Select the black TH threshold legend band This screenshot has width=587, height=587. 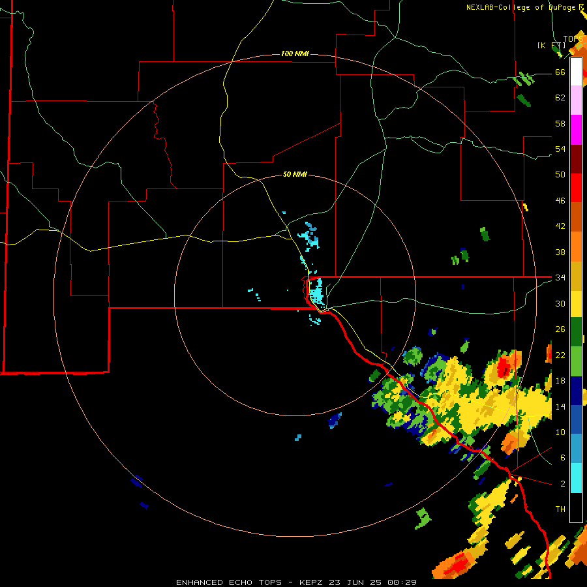point(576,507)
